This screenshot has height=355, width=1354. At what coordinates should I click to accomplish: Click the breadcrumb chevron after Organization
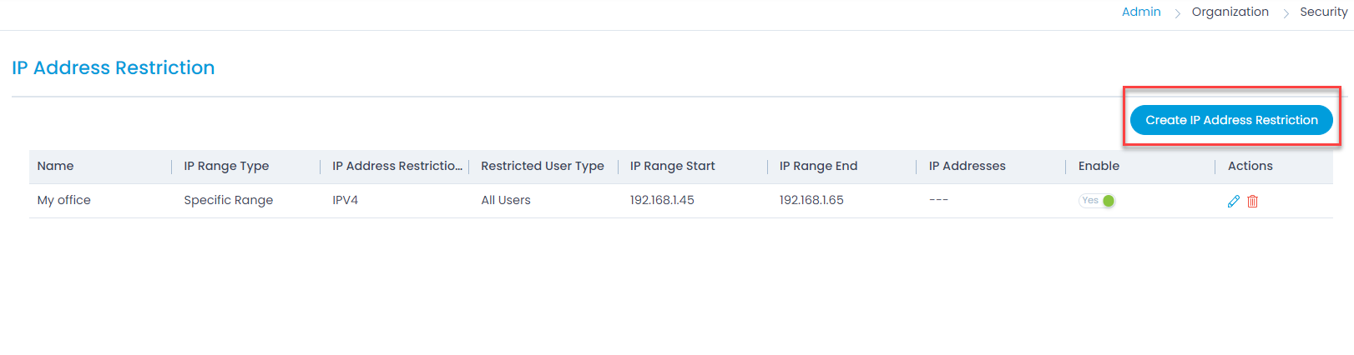(1285, 13)
